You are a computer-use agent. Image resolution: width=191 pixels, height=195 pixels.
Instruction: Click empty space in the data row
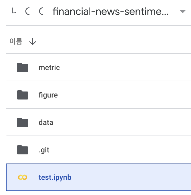124,122
